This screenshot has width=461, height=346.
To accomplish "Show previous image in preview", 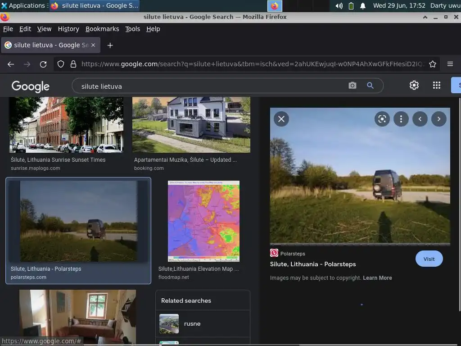I will (420, 119).
